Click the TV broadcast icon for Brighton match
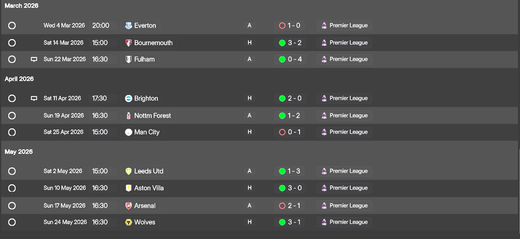 [34, 98]
